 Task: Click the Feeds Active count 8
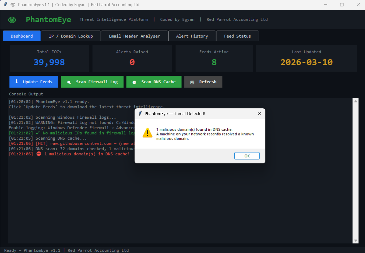pyautogui.click(x=214, y=62)
